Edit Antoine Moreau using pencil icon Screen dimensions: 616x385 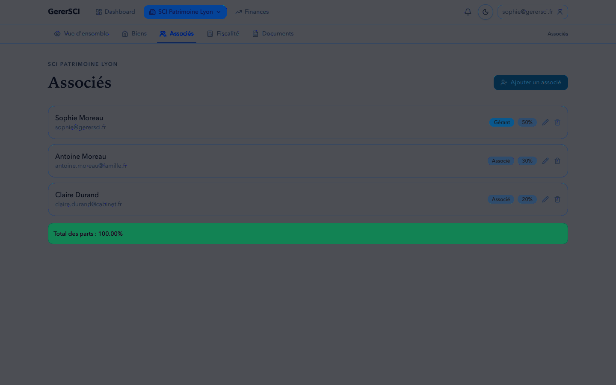tap(545, 161)
